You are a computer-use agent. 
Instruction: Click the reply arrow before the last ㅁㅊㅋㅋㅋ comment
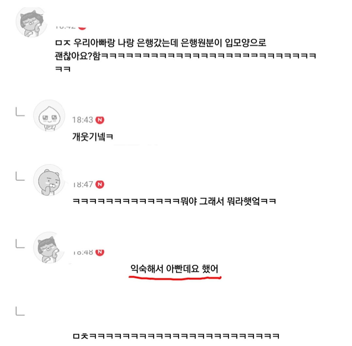20,311
